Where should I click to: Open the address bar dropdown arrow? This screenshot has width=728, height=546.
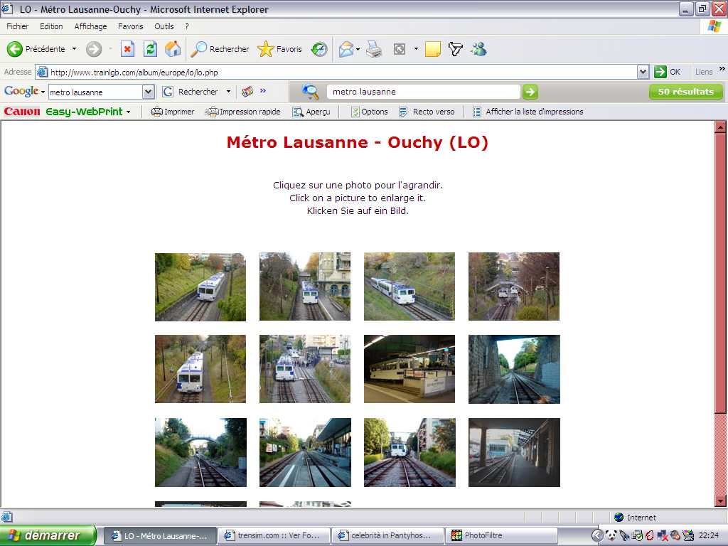point(643,71)
